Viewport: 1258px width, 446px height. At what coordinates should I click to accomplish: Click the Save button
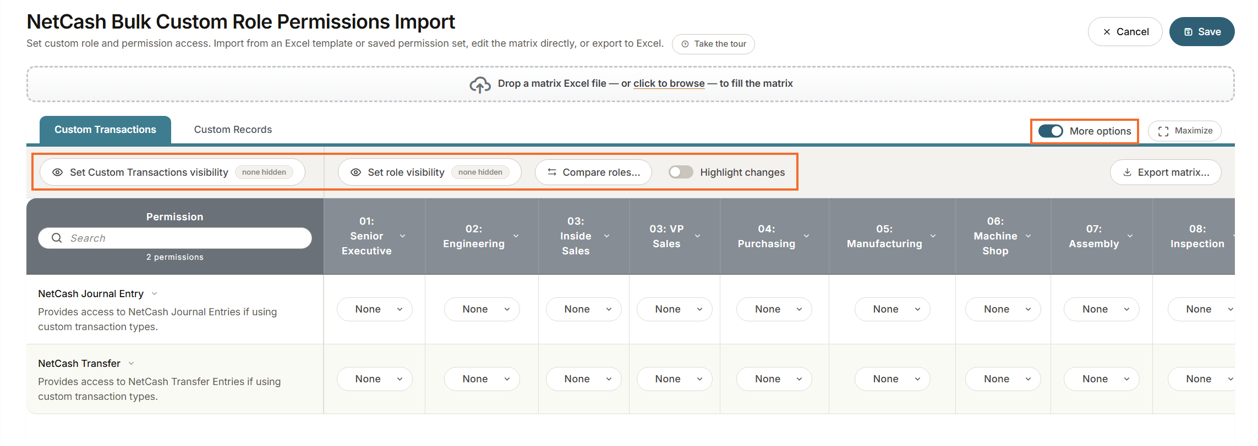pyautogui.click(x=1202, y=32)
